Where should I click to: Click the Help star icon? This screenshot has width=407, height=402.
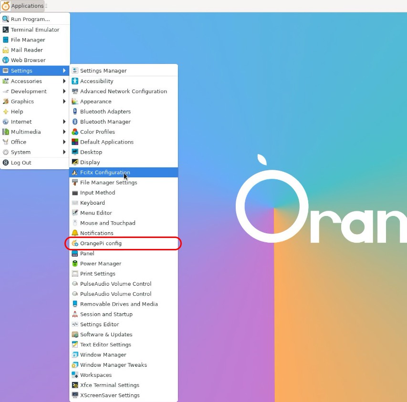pos(5,112)
